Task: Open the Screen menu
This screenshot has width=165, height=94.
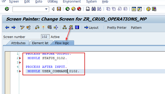Action: [x=14, y=2]
